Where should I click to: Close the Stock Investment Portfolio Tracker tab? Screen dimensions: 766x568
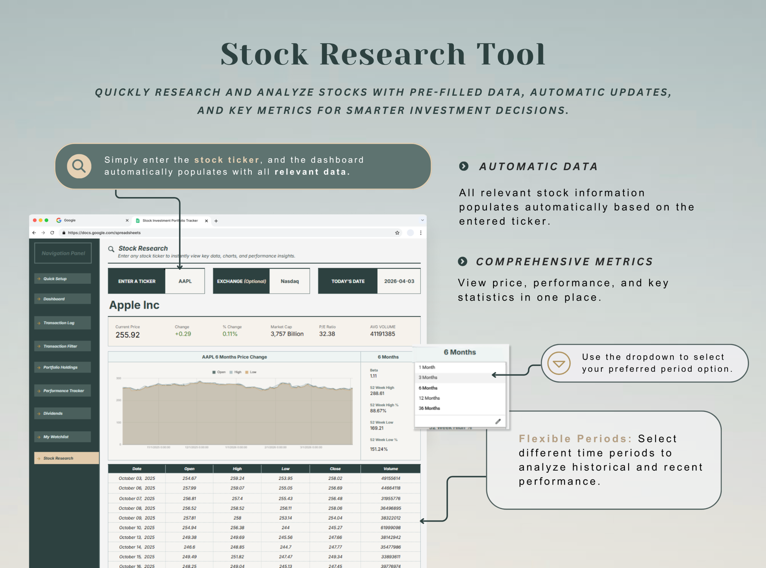[x=206, y=221]
